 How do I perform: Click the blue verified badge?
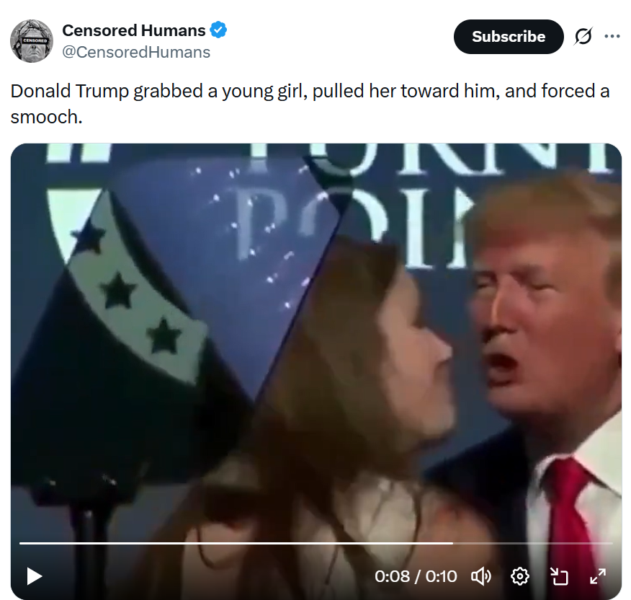click(218, 30)
